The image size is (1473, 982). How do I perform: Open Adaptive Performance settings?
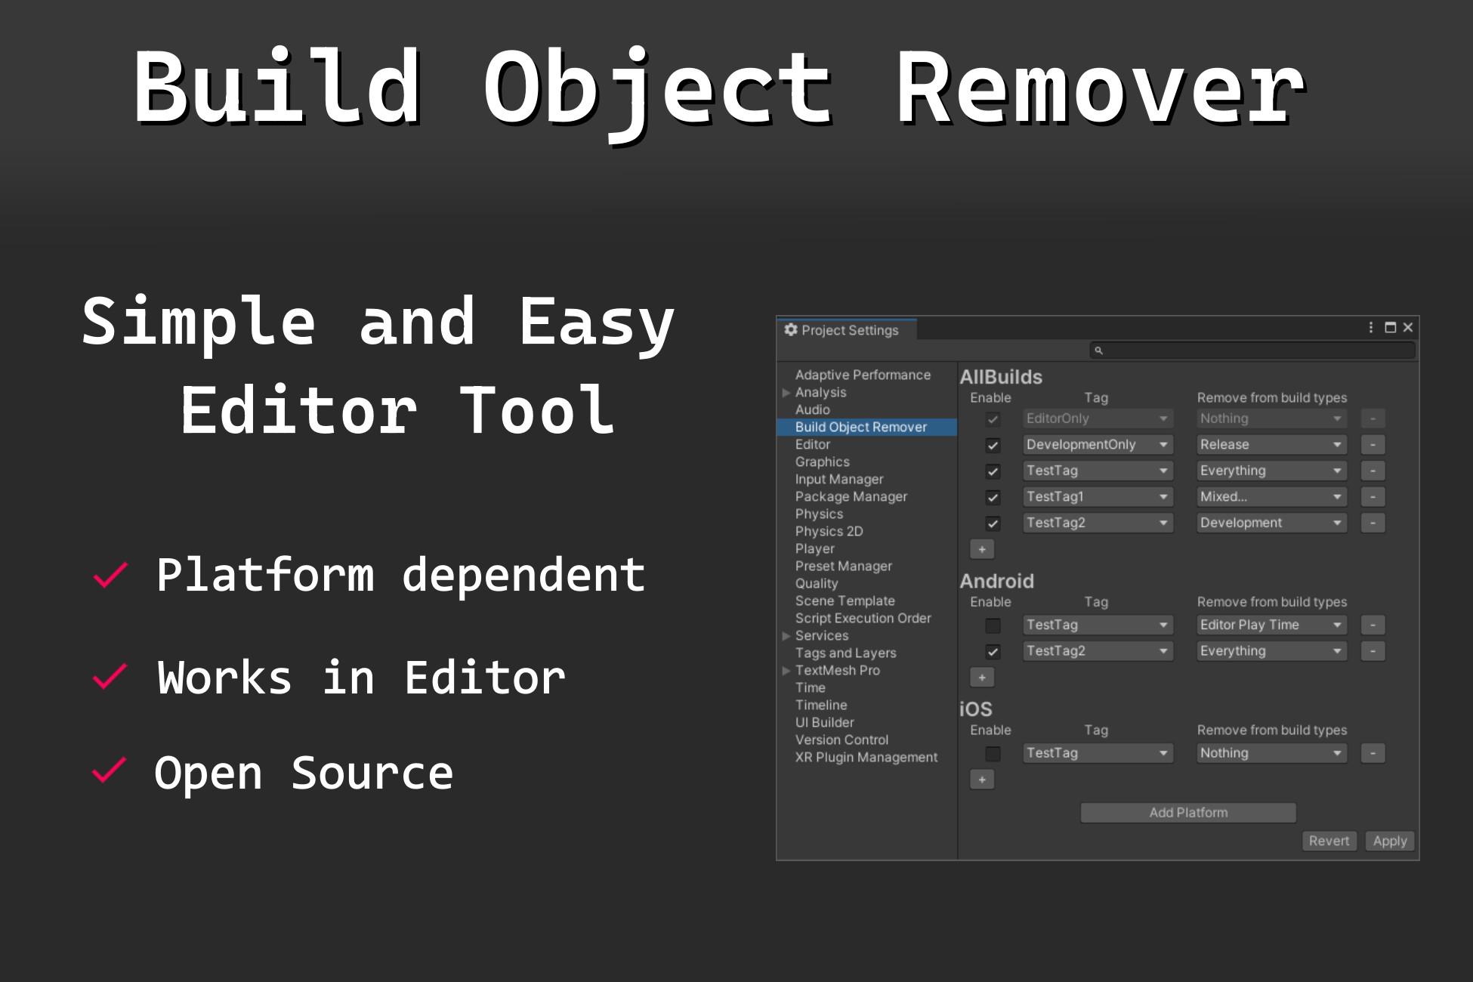pyautogui.click(x=863, y=375)
